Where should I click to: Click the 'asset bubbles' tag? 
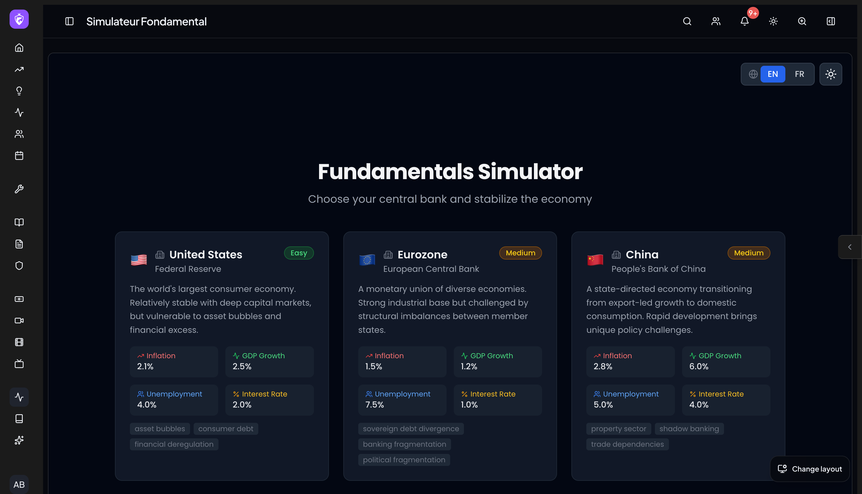[160, 429]
